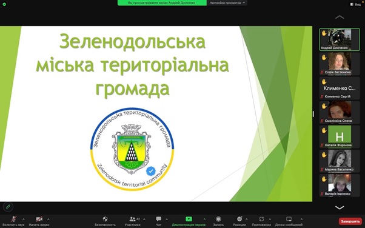Open the Whiteboards (Доски сообщений) icon
The height and width of the screenshot is (228, 365).
[x=289, y=219]
